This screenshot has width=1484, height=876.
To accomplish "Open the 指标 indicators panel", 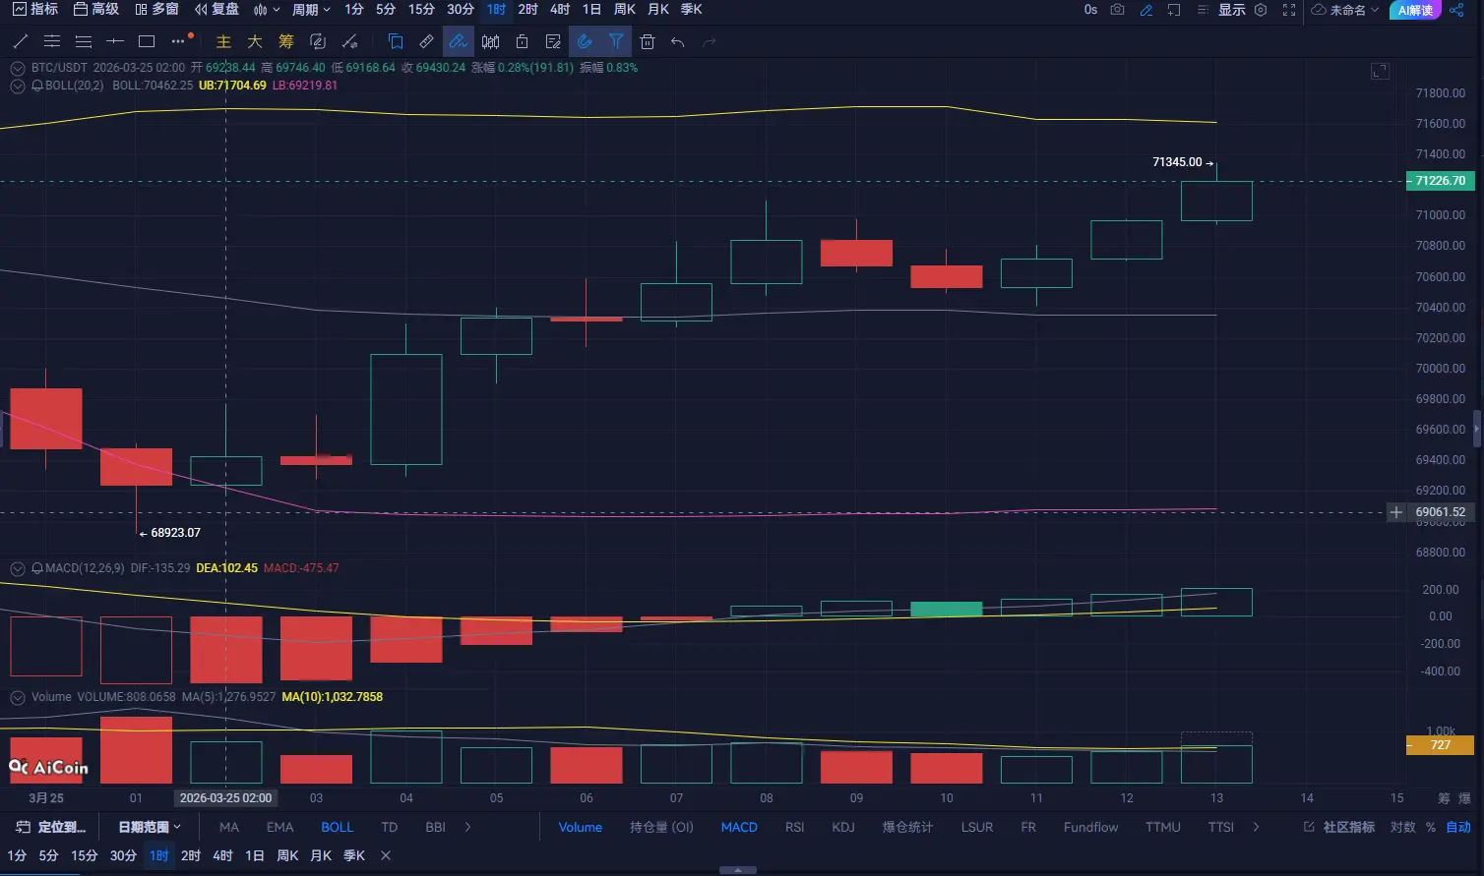I will (34, 10).
